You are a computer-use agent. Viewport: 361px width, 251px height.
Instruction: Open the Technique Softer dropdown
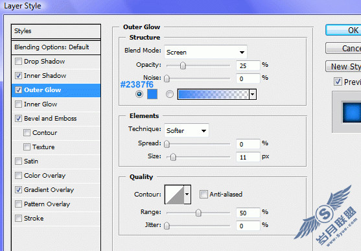187,130
